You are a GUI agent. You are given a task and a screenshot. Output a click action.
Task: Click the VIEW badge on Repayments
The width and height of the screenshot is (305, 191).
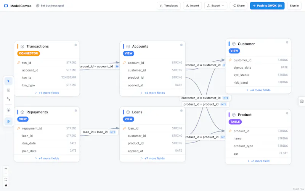(23, 119)
